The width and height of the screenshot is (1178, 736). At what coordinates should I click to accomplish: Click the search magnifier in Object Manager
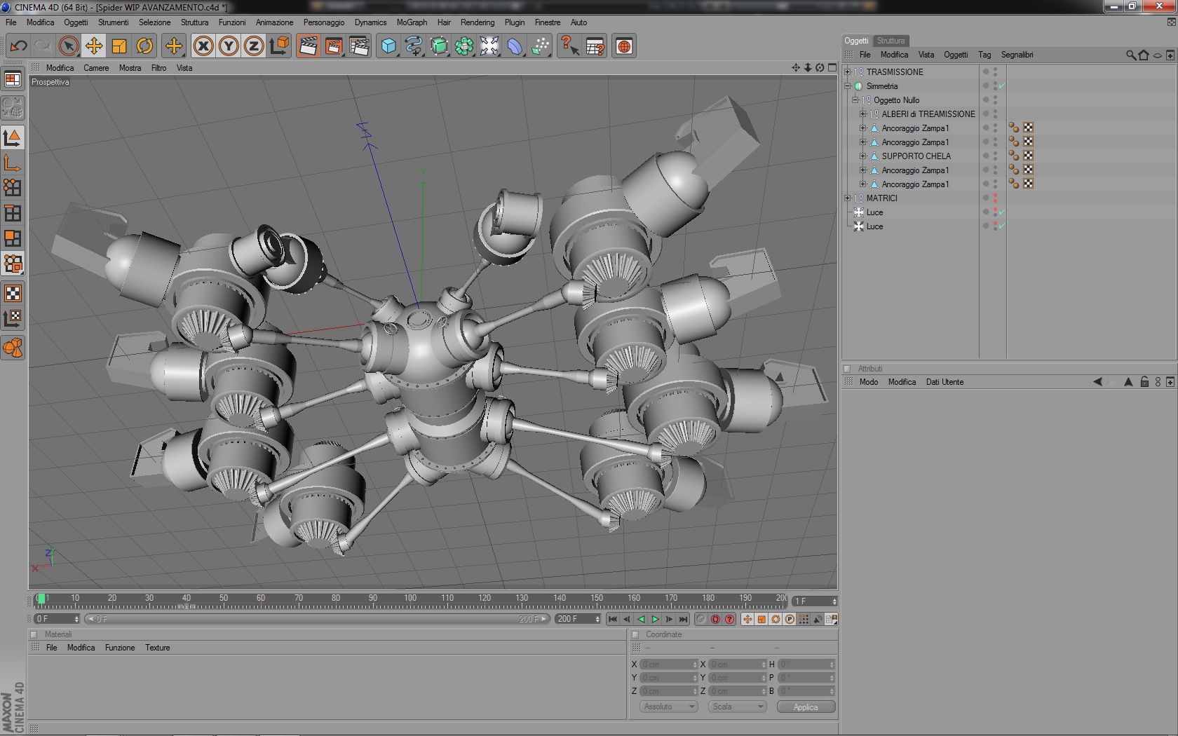(x=1130, y=55)
